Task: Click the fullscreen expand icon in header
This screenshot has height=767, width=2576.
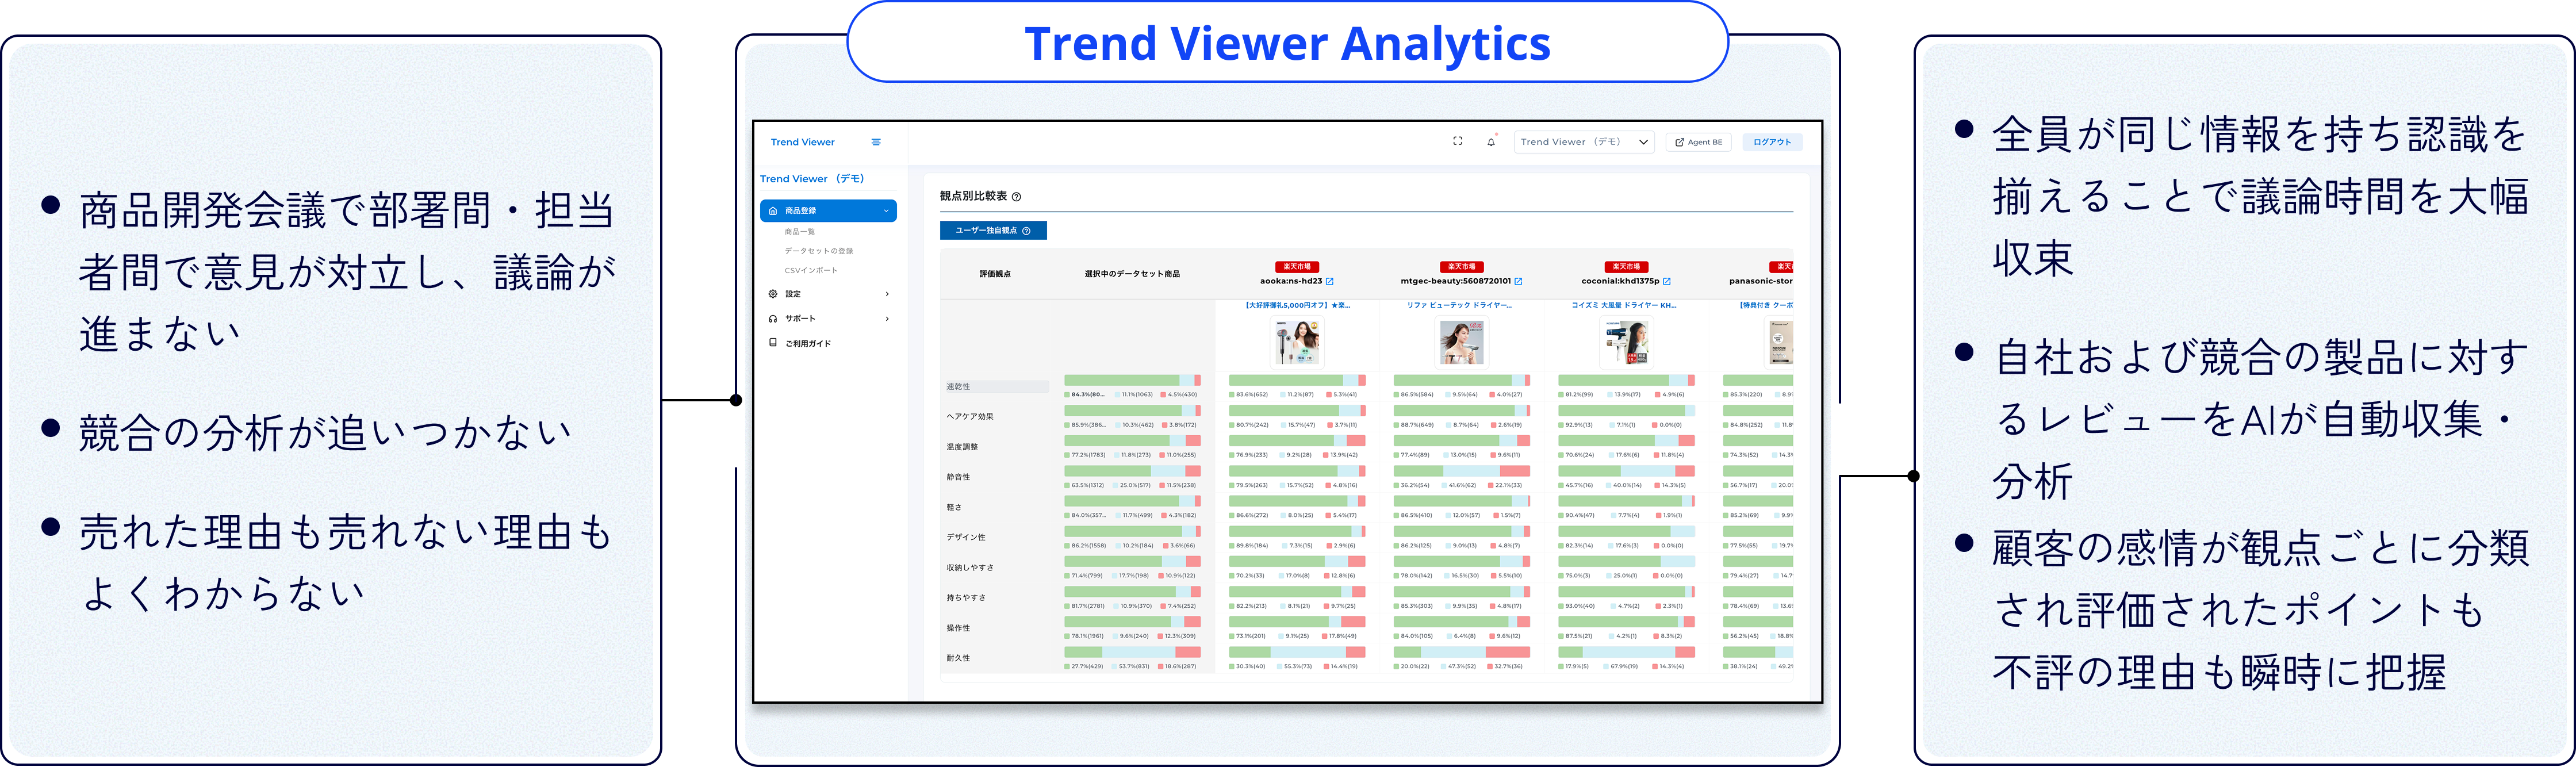Action: pyautogui.click(x=1457, y=141)
